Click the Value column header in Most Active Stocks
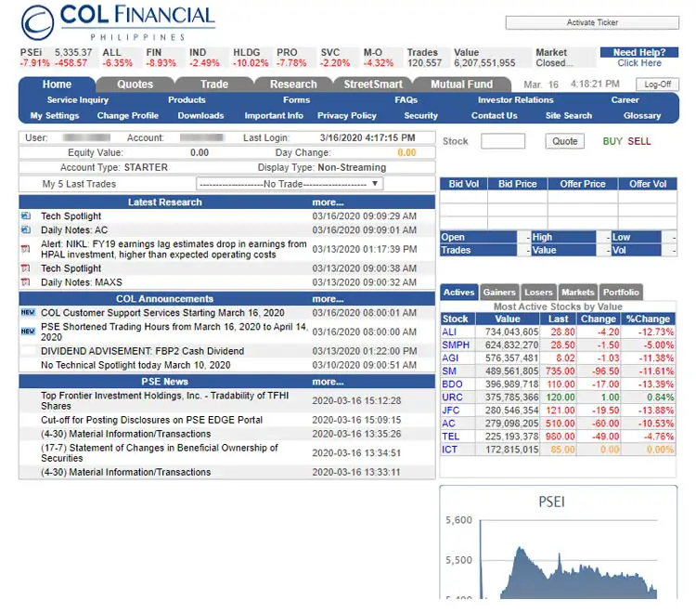This screenshot has height=613, width=696. 508,319
